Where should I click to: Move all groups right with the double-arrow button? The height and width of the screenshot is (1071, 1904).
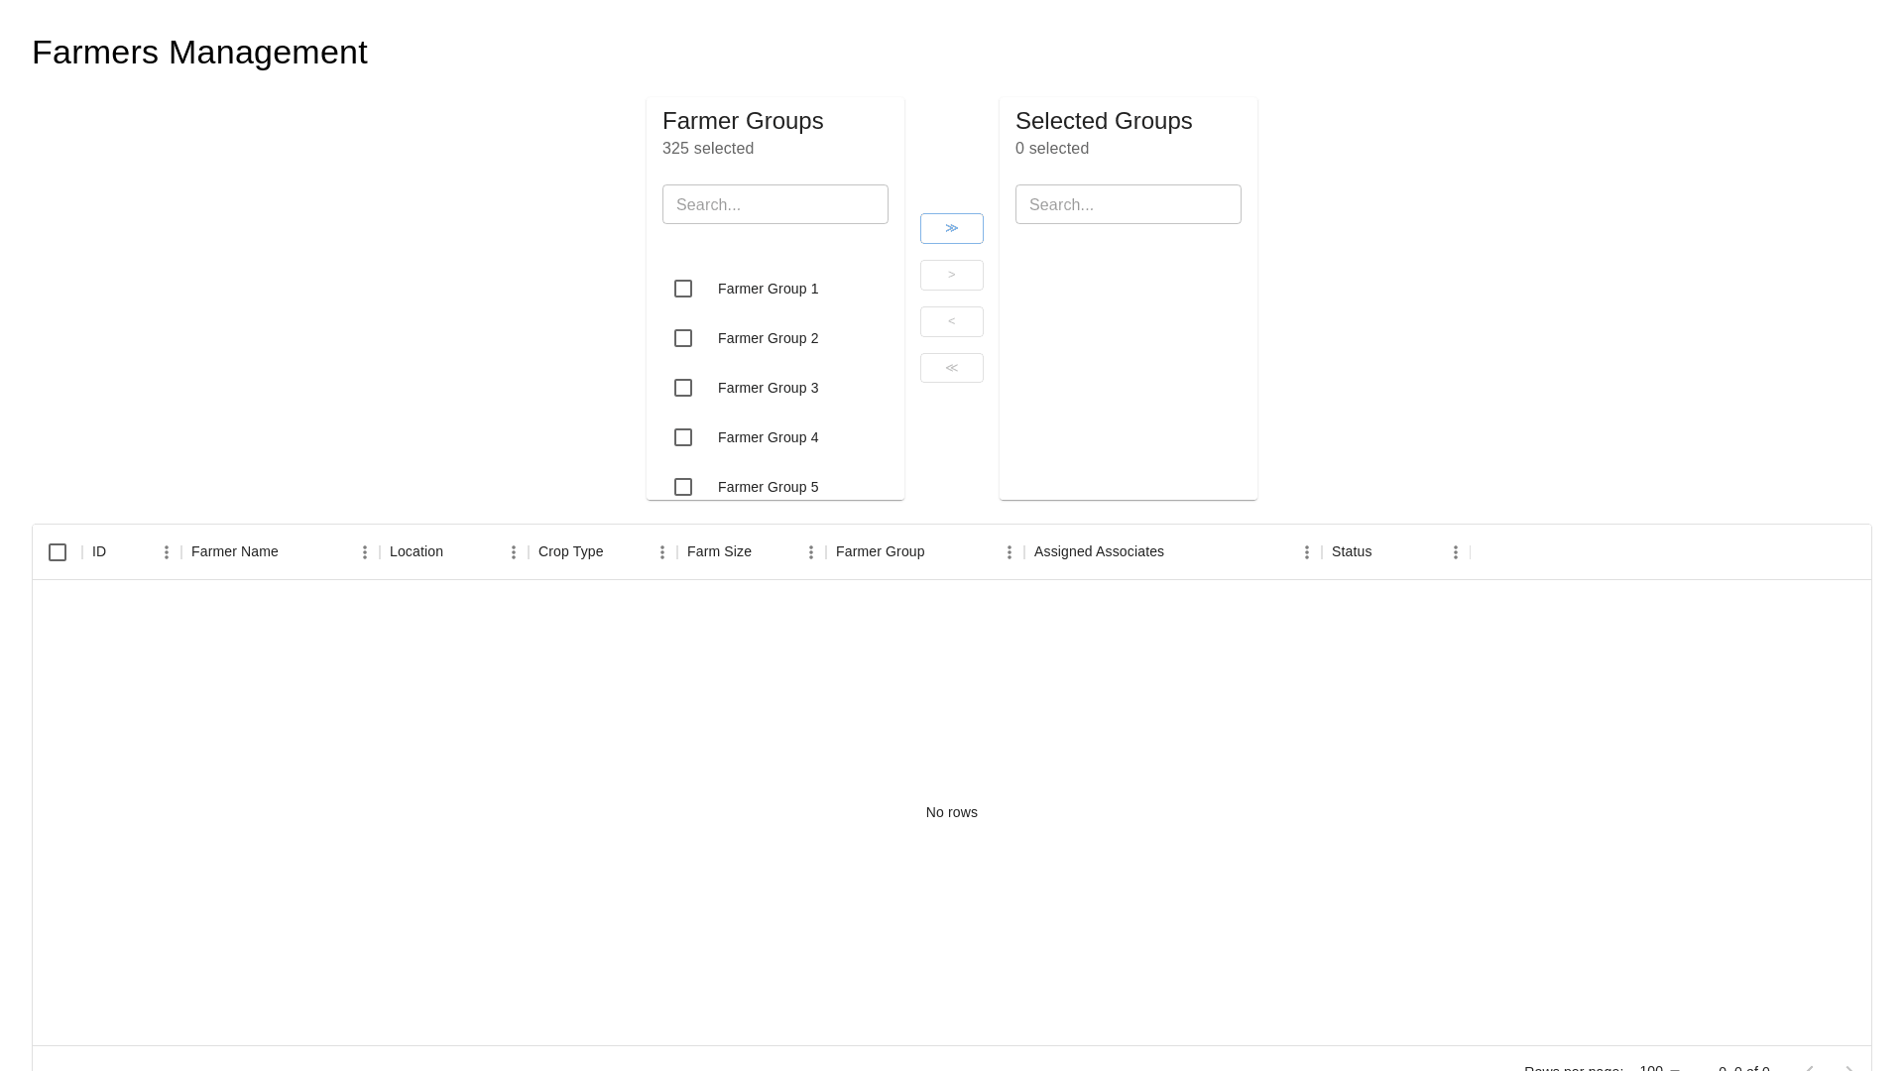click(952, 228)
